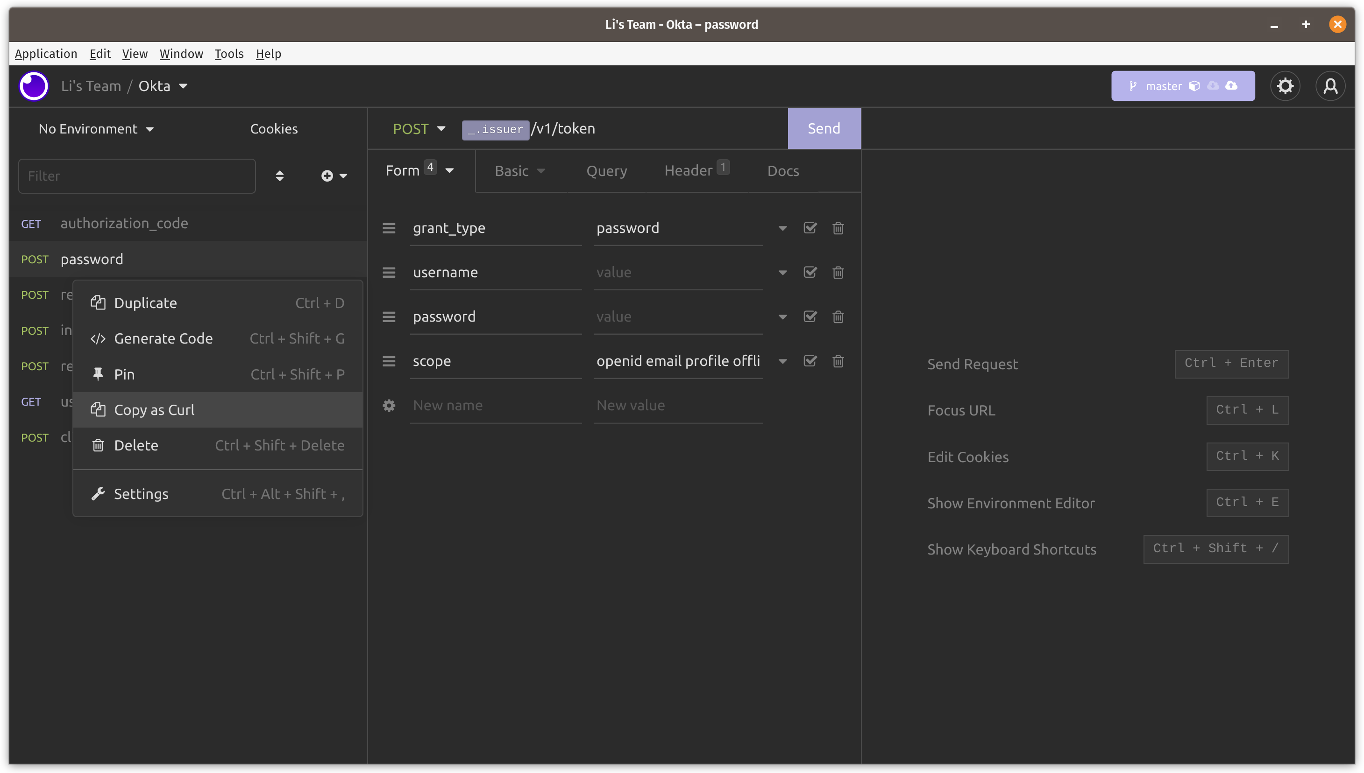Delete the grant_type row with trash icon
The image size is (1364, 773).
coord(838,228)
